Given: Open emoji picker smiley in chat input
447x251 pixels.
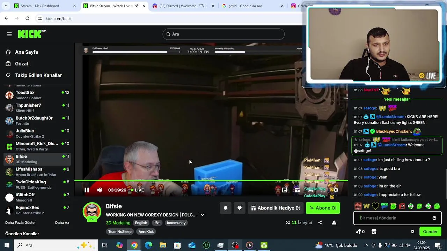Looking at the screenshot, I should pyautogui.click(x=434, y=218).
